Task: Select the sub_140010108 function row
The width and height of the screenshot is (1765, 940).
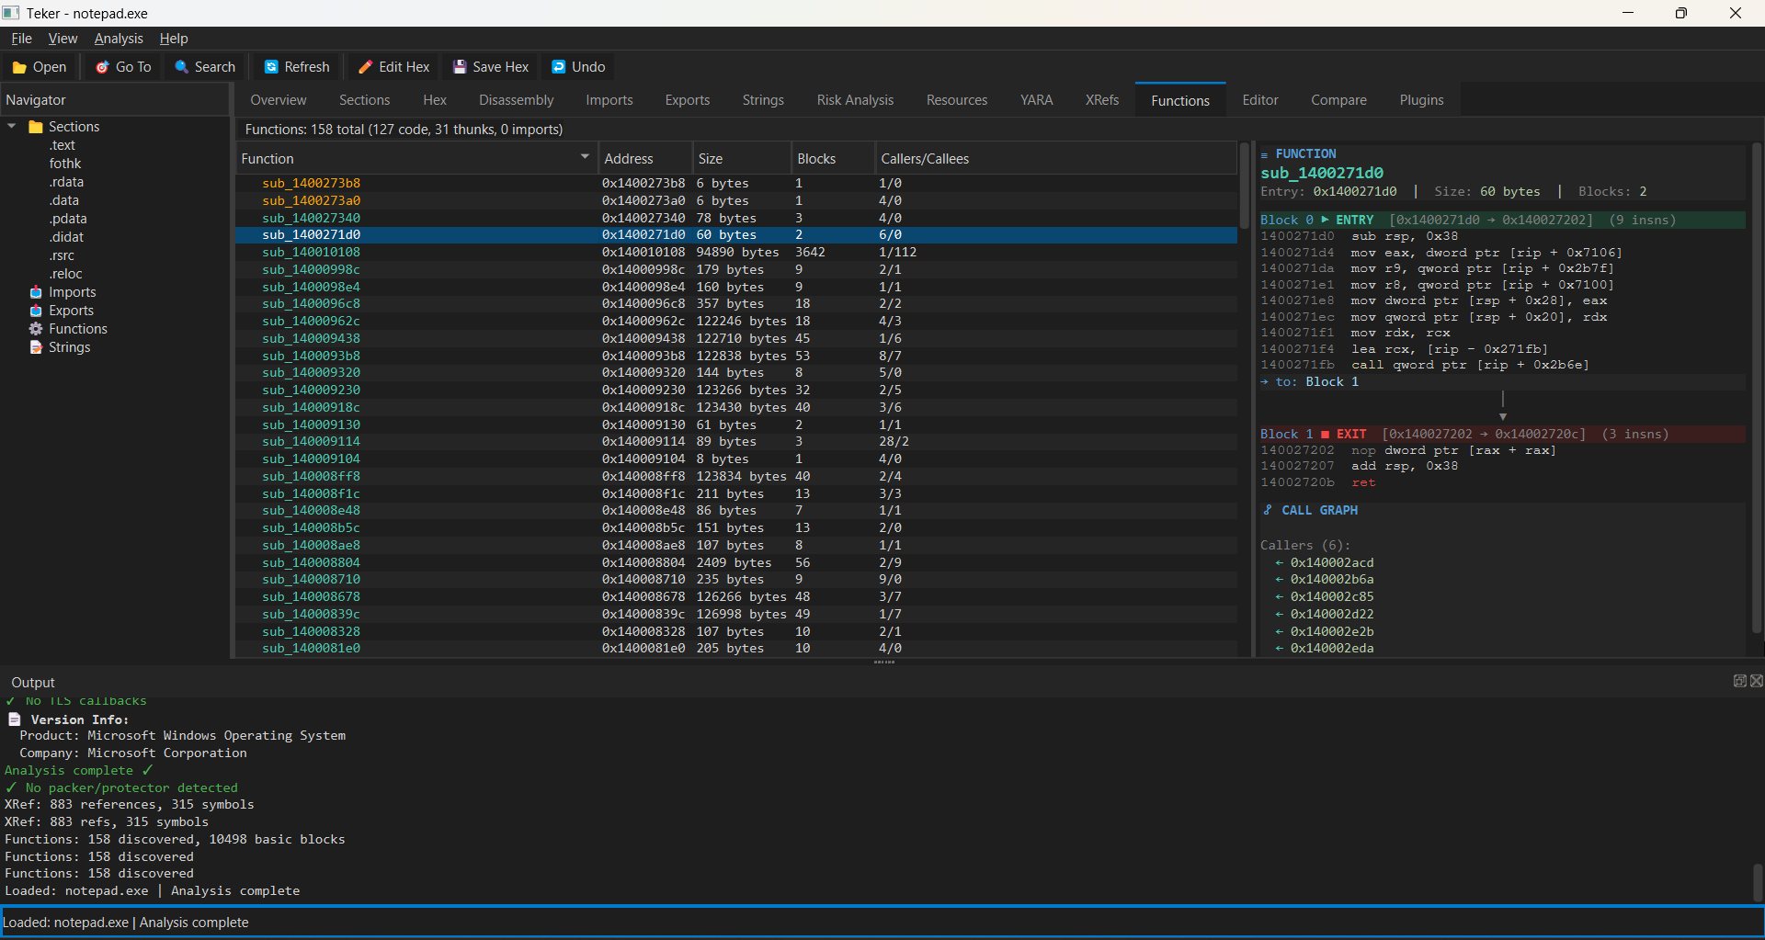Action: tap(311, 252)
